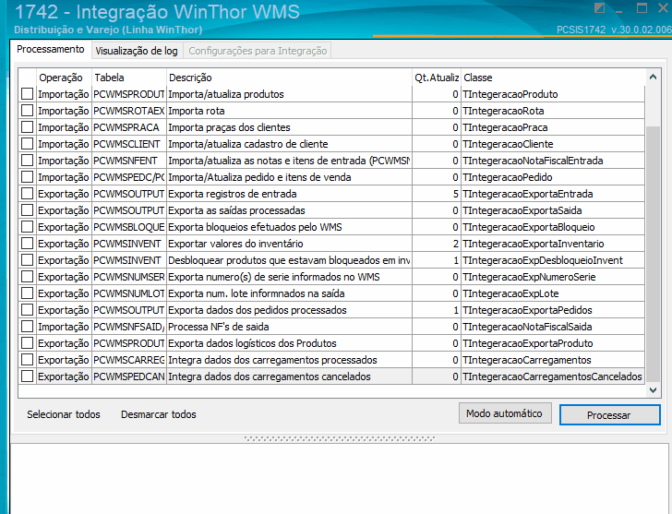This screenshot has width=672, height=514.
Task: Click the TIntegeracaoExportaProduto cell
Action: tap(553, 343)
